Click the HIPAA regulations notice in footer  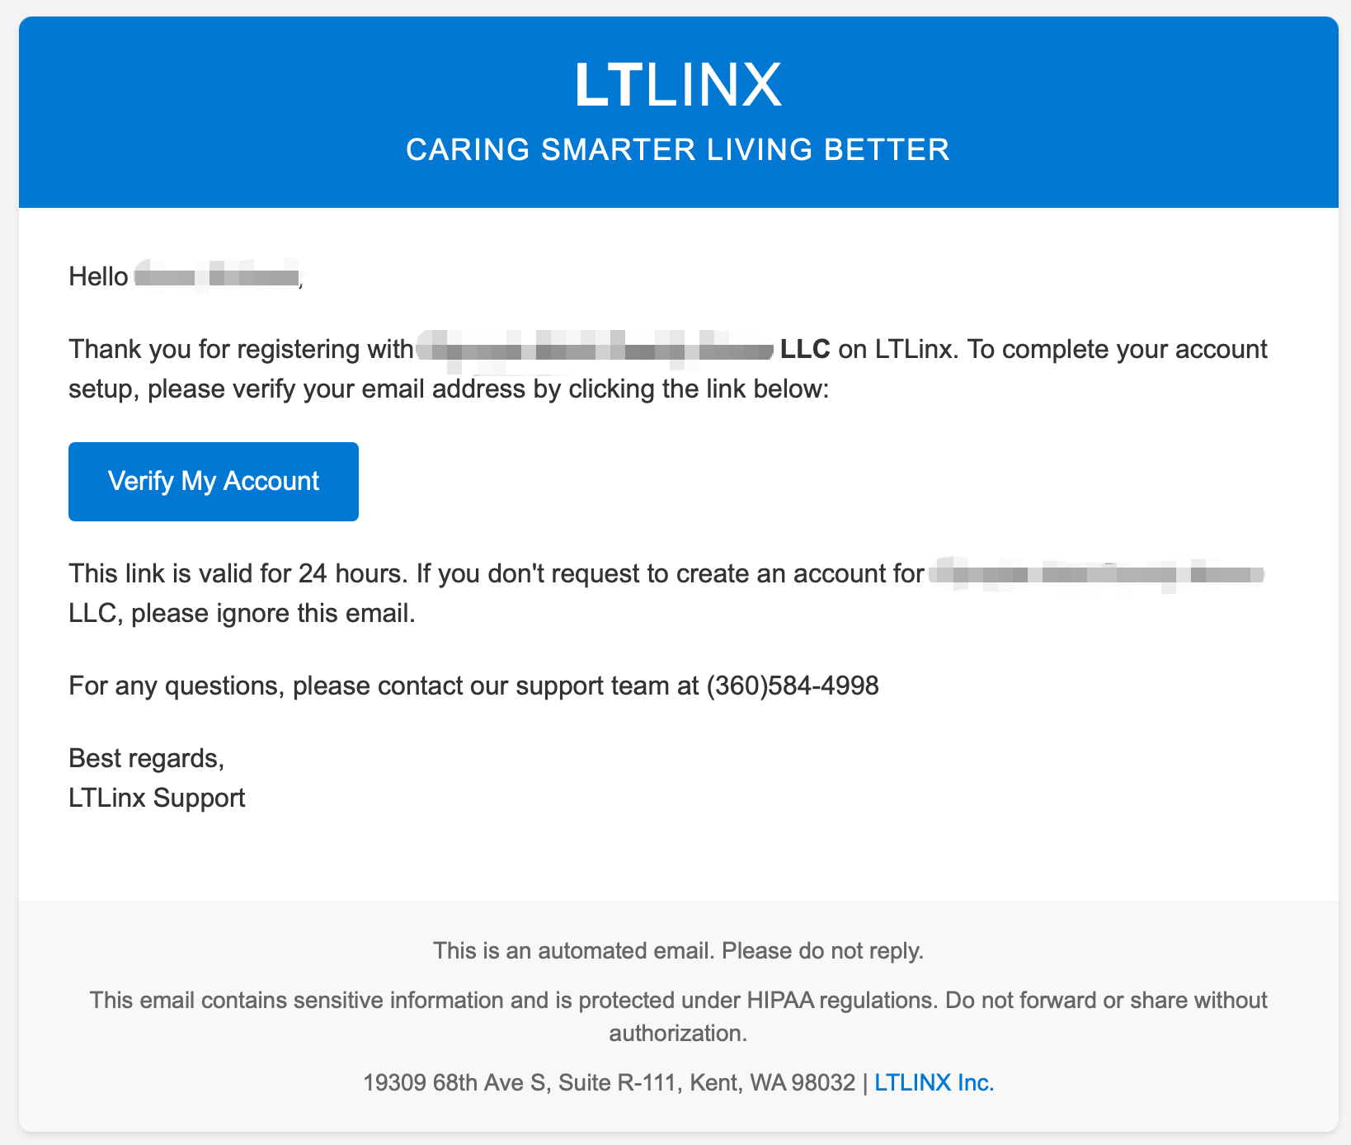point(678,1001)
